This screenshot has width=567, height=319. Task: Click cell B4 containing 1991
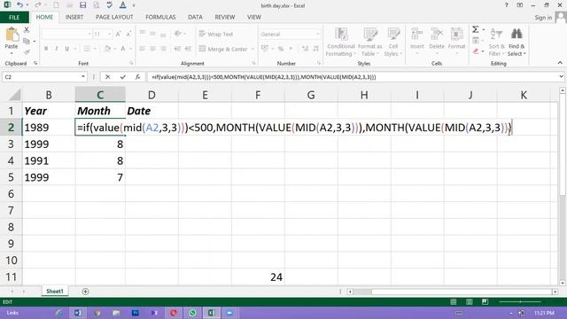(49, 160)
